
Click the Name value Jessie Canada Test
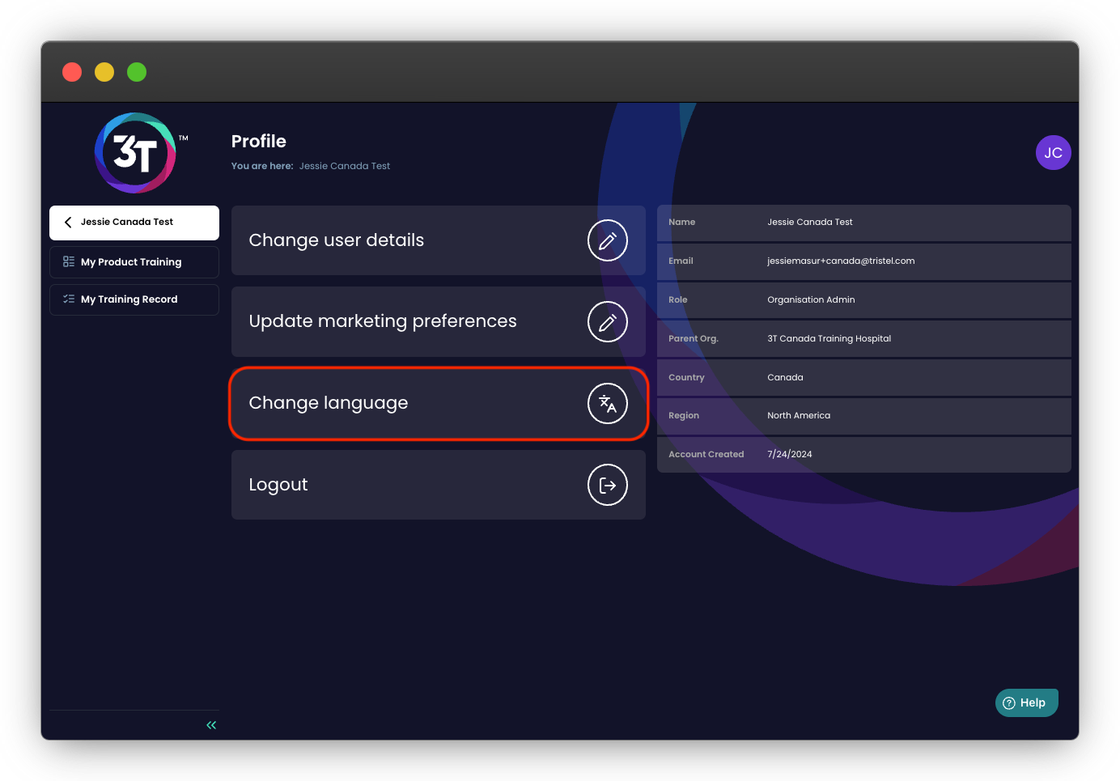(810, 222)
